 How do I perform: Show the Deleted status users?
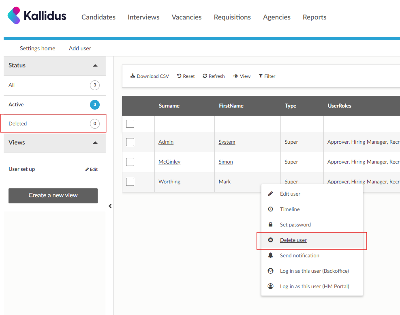point(18,123)
